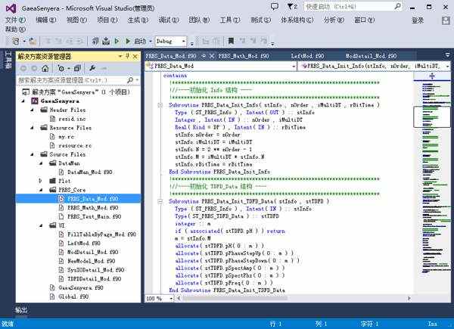This screenshot has height=329, width=454.
Task: Select PRBS_Test_Main.f90 file
Action: pos(94,216)
